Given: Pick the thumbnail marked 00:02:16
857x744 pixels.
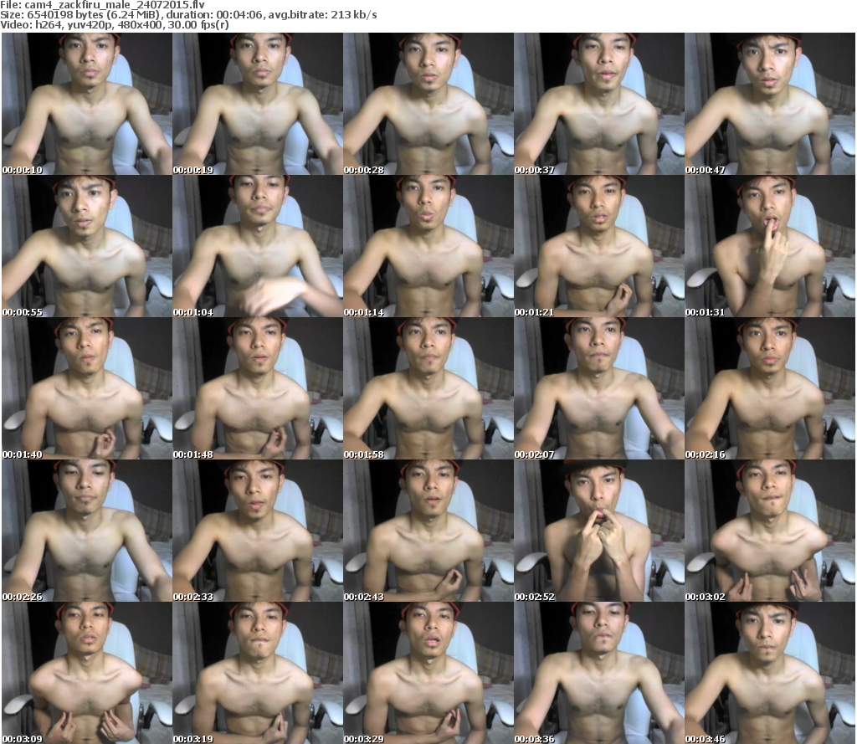Looking at the screenshot, I should coord(770,388).
